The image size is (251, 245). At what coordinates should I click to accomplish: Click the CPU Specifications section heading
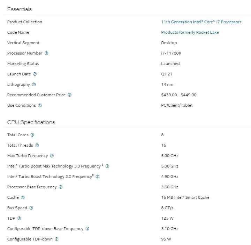(31, 122)
